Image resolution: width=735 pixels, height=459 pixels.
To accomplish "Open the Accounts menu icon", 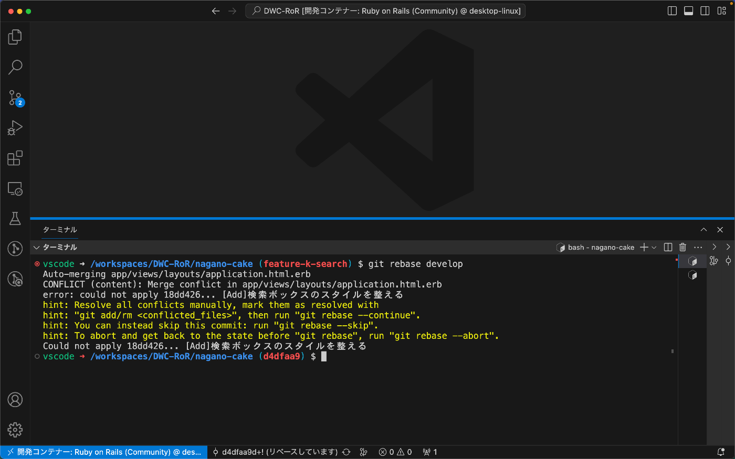I will [15, 400].
